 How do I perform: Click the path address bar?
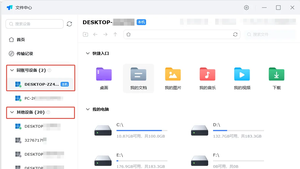[182, 34]
